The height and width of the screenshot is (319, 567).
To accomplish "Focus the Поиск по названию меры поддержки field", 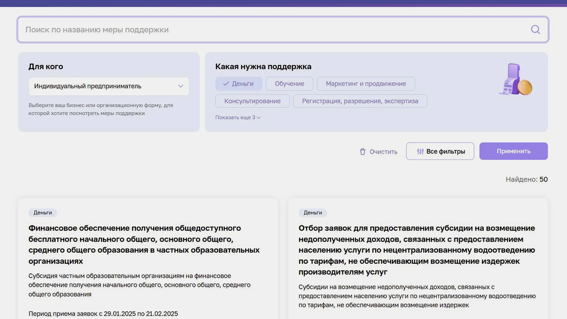I will [x=272, y=29].
